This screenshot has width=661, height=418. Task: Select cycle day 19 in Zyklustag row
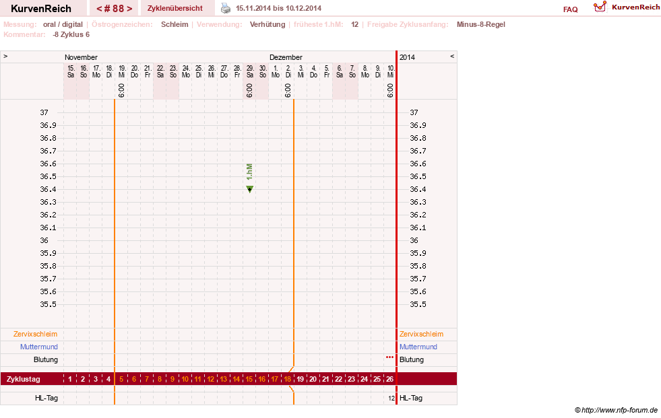pos(300,379)
